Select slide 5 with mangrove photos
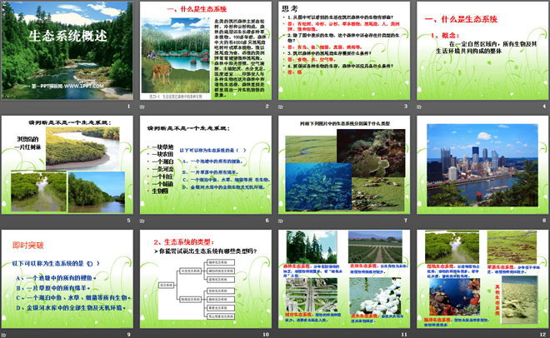The height and width of the screenshot is (338, 550). [67, 165]
